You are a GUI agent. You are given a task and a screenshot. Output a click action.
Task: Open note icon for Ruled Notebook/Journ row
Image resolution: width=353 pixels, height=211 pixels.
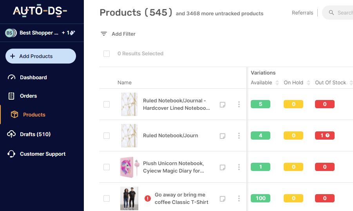[223, 136]
